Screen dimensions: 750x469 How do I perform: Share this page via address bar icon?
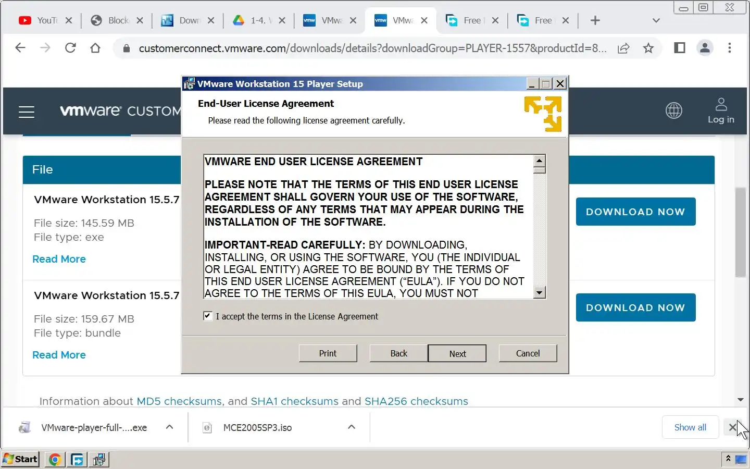click(623, 48)
